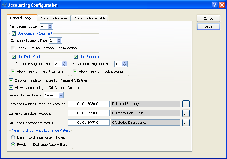Viewport: 227px width, 159px height.
Task: Open Default Tax Authority dropdown
Action: pyautogui.click(x=61, y=95)
